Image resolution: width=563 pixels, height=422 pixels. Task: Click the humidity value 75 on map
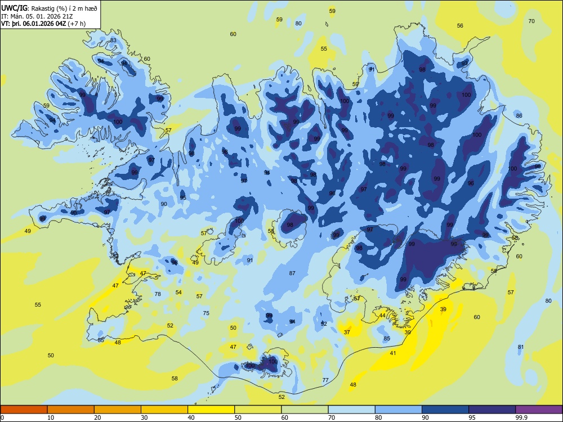point(206,313)
